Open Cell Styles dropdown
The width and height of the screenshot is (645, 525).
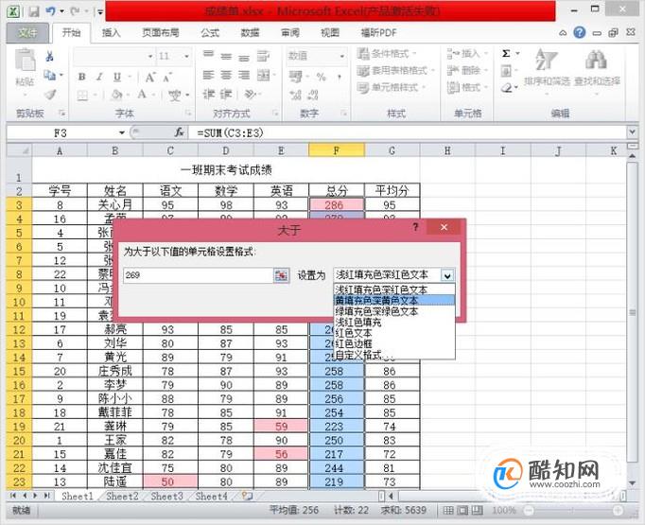[391, 87]
